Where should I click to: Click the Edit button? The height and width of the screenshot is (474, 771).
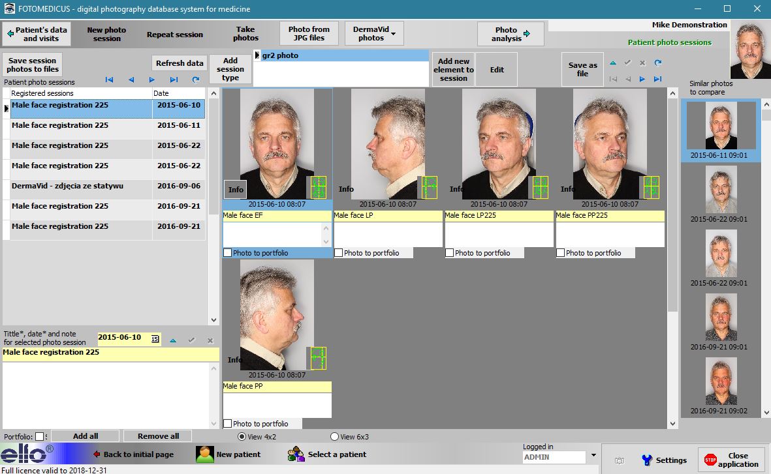click(x=497, y=70)
